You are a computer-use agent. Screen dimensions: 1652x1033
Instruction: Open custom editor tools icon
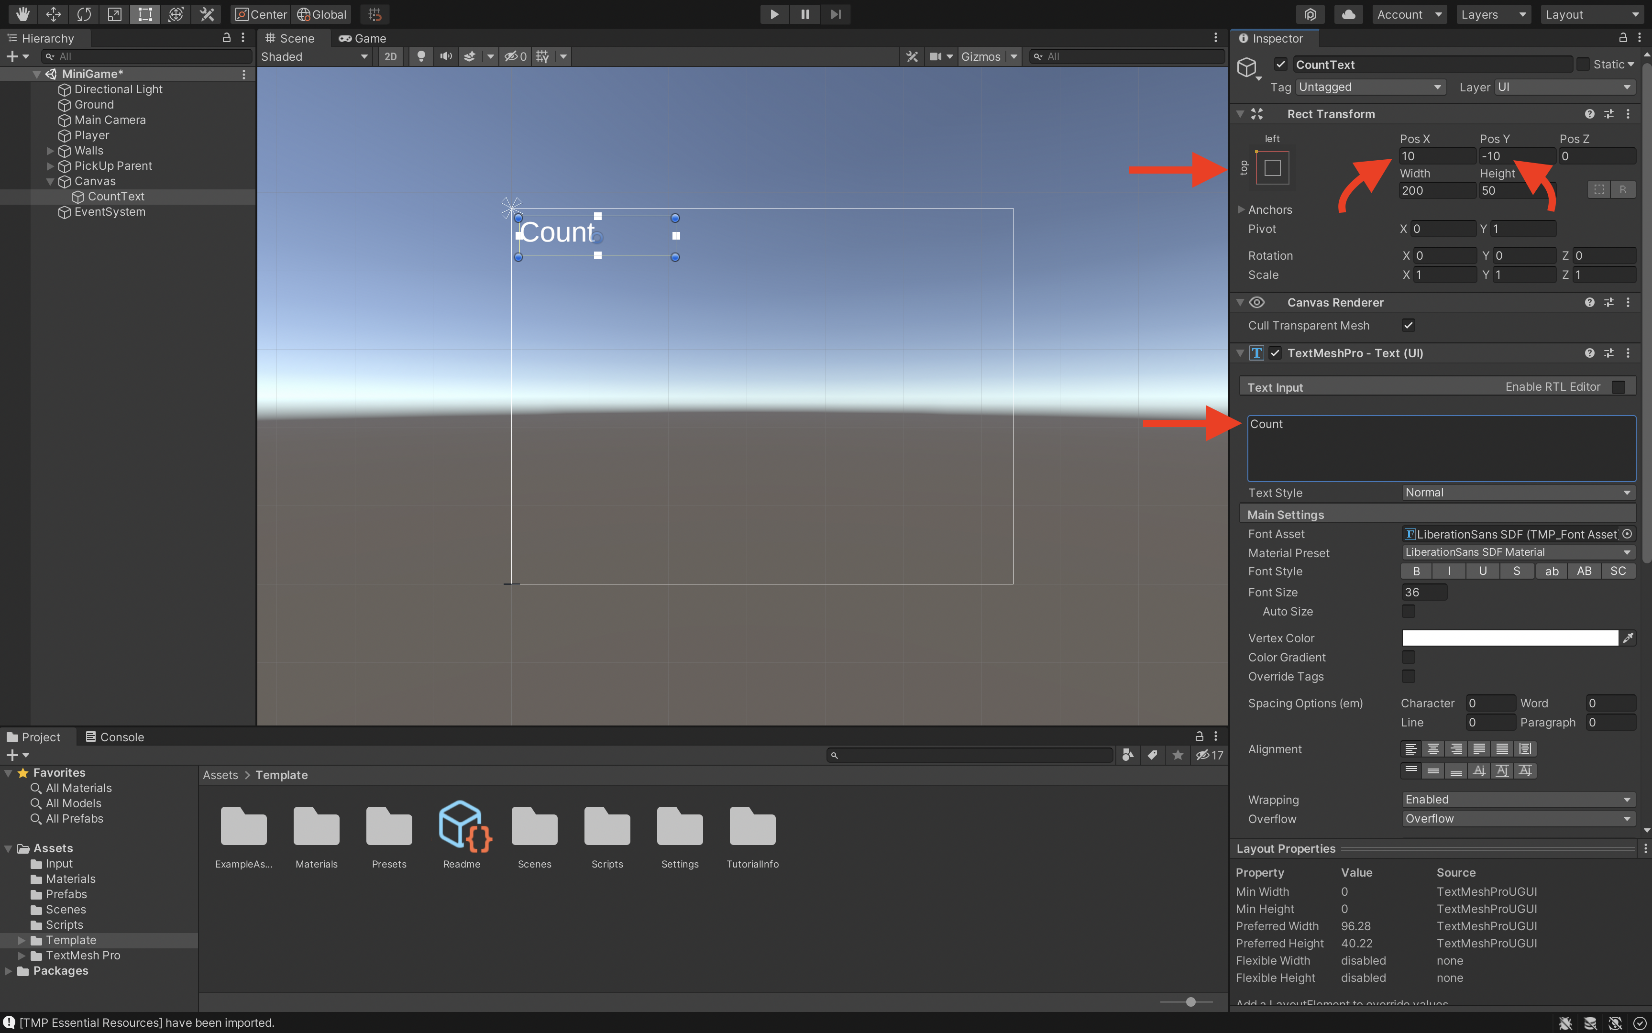click(x=206, y=14)
